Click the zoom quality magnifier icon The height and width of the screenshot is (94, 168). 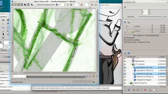(x=57, y=5)
